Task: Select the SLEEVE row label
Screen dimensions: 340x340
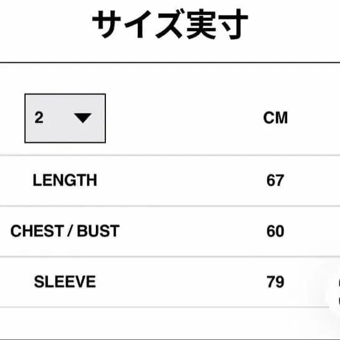Action: pos(65,281)
